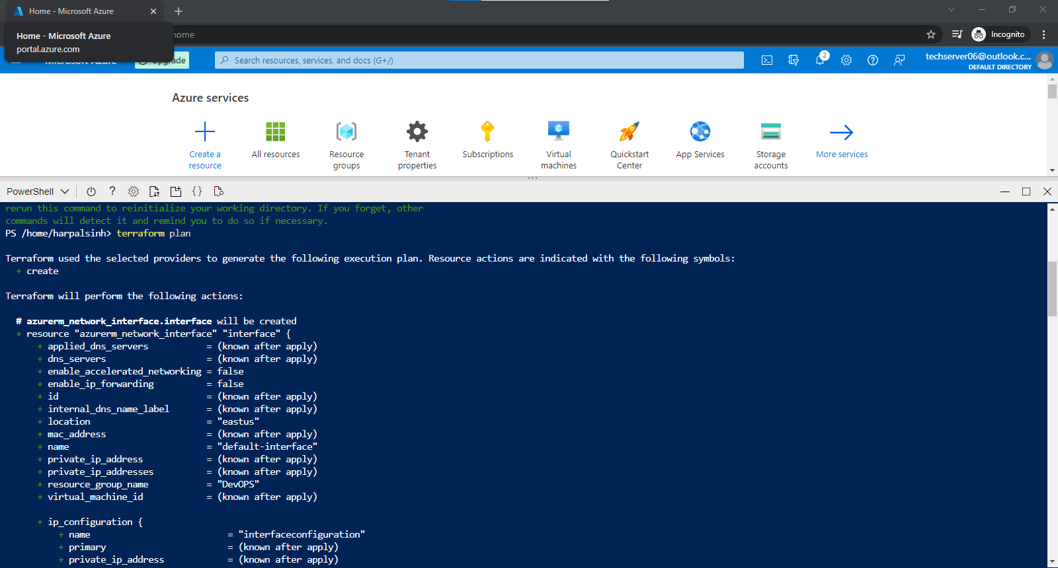This screenshot has height=568, width=1058.
Task: Open Feedback icon in header
Action: [x=899, y=60]
